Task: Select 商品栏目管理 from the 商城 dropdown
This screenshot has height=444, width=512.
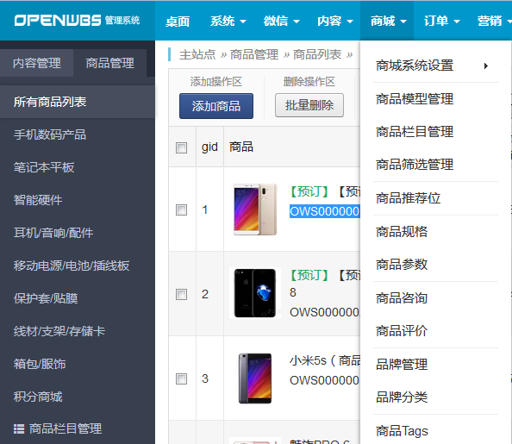Action: click(415, 132)
